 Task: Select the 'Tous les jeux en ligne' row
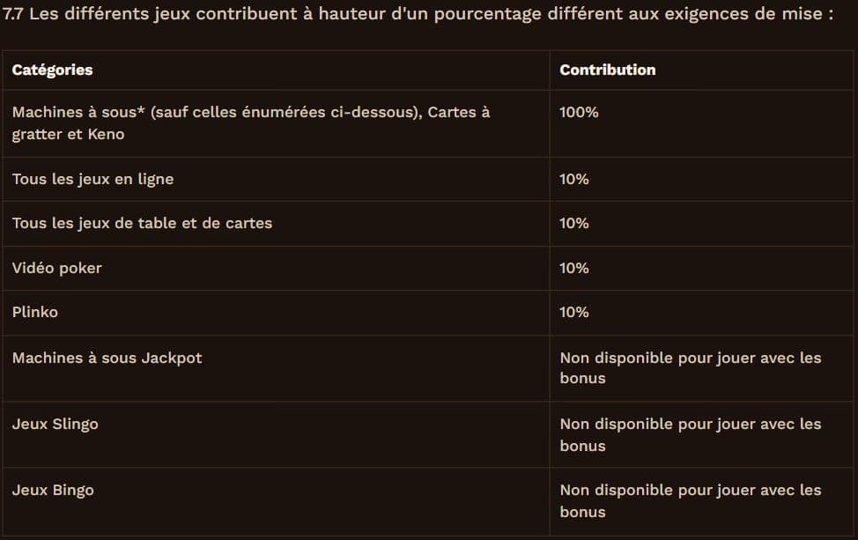click(92, 179)
